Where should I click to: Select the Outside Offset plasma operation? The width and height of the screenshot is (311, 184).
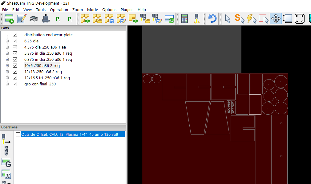(70, 135)
